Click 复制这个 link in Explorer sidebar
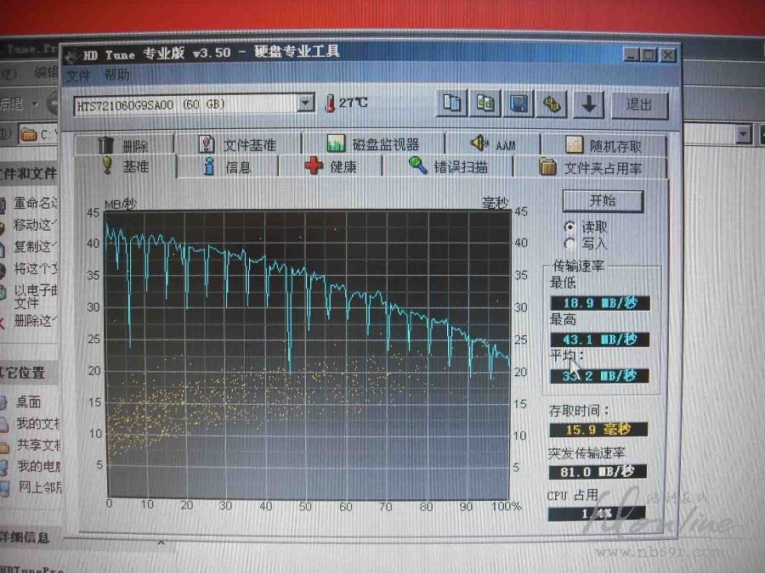Viewport: 765px width, 573px height. (x=35, y=246)
